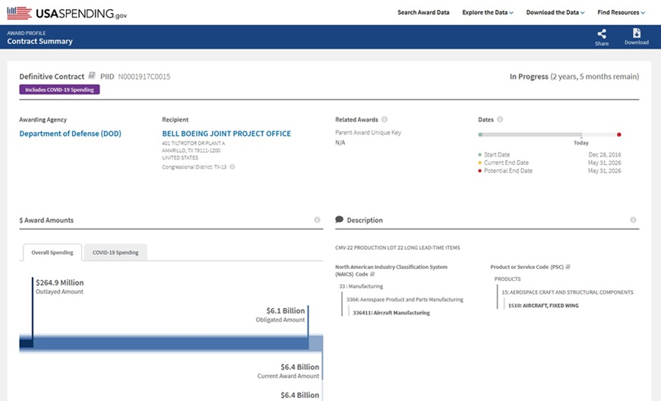The width and height of the screenshot is (661, 401).
Task: Expand Explore the Data menu
Action: coord(488,13)
